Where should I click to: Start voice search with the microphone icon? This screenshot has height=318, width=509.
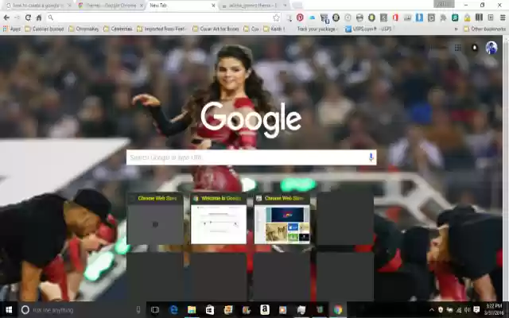pyautogui.click(x=371, y=157)
